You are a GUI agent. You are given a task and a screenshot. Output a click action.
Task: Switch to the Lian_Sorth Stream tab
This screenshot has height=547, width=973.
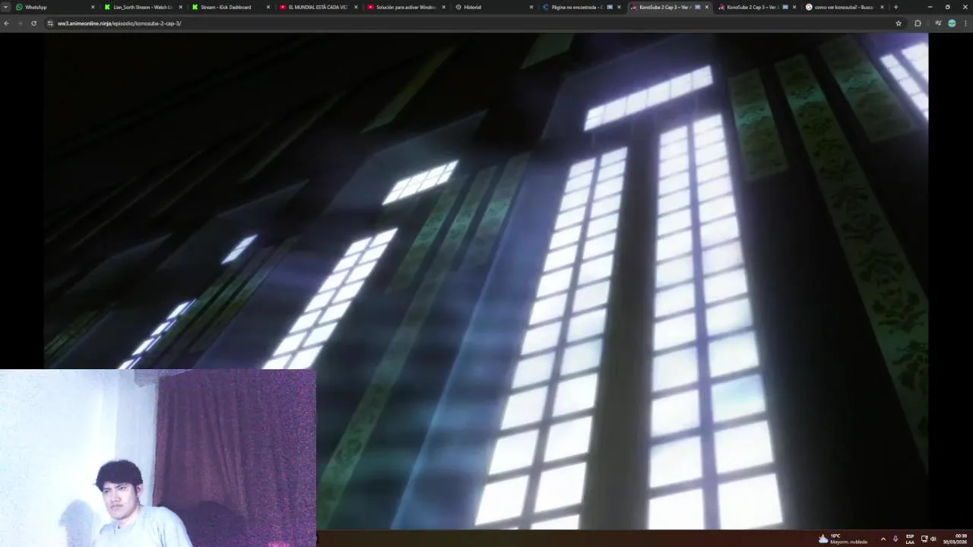(x=143, y=7)
